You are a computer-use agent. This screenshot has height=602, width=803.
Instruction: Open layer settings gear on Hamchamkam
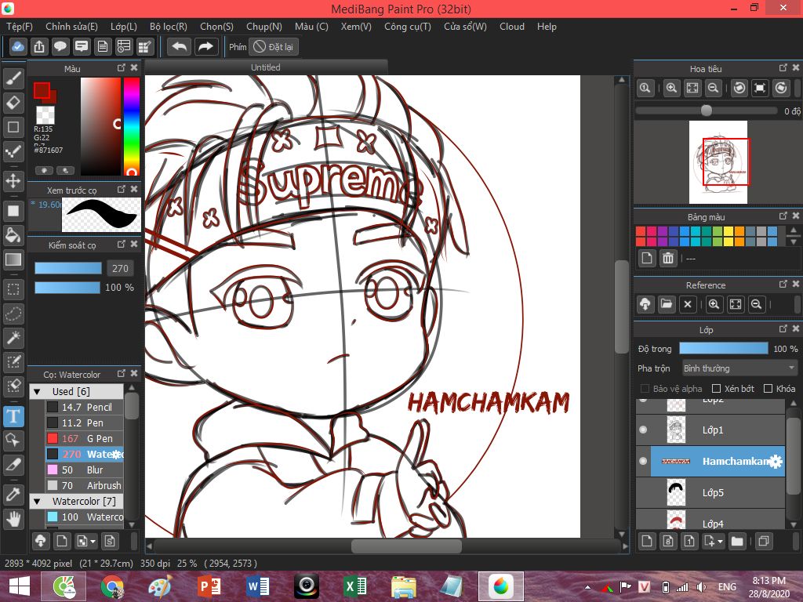pos(776,461)
